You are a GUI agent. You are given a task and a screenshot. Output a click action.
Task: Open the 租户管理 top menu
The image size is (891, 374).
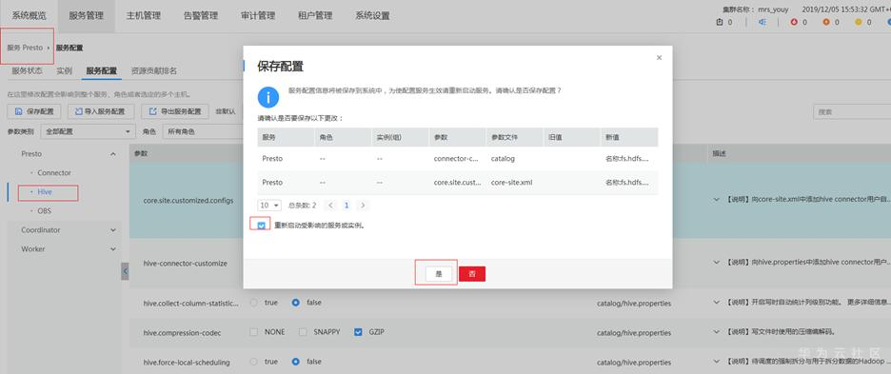click(315, 16)
